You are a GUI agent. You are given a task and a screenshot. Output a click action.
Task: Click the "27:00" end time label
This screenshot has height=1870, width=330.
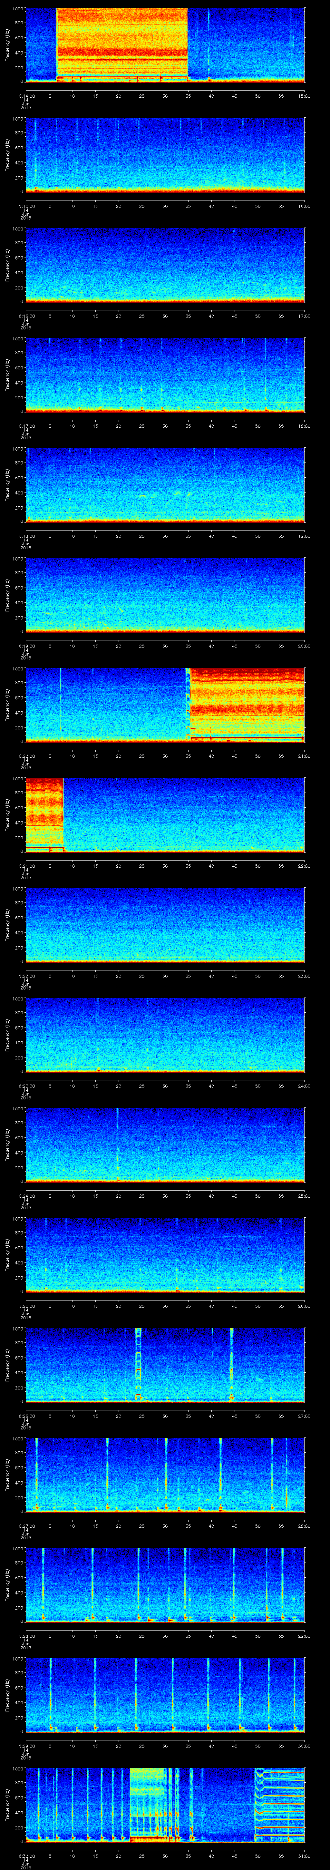click(x=304, y=1416)
